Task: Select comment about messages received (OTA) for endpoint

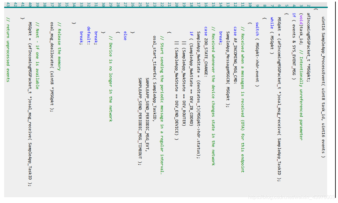Action: (243, 100)
